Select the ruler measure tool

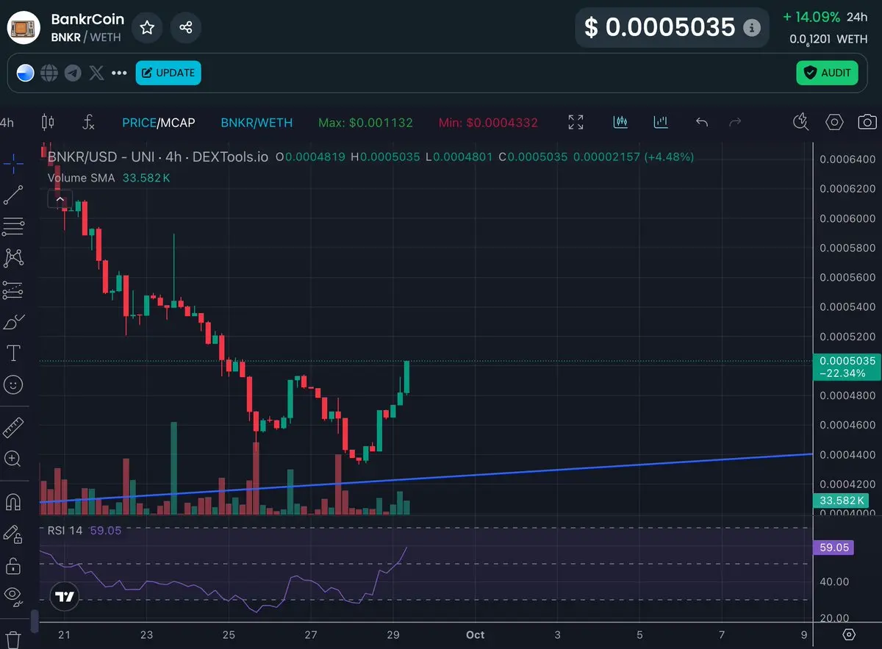coord(13,427)
